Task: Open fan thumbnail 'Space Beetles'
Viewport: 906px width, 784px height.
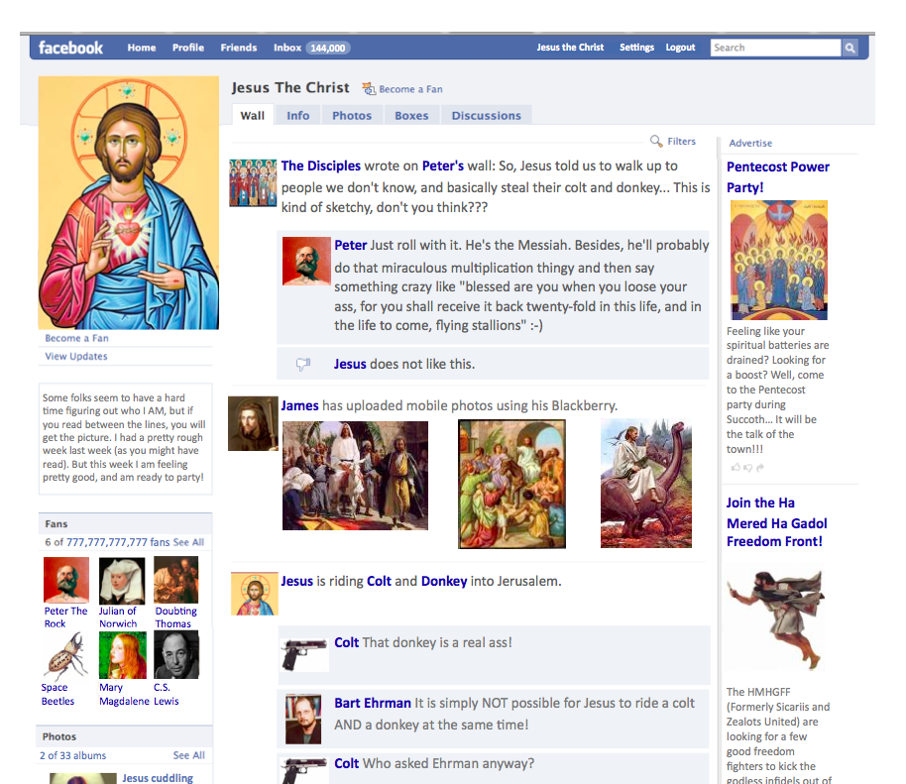Action: (x=65, y=656)
